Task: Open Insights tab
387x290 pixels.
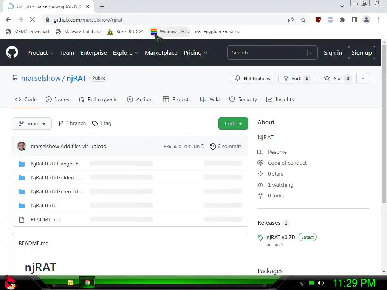Action: click(280, 99)
